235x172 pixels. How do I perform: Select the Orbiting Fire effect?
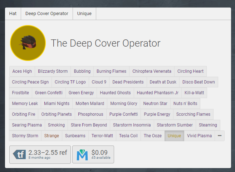(x=24, y=114)
